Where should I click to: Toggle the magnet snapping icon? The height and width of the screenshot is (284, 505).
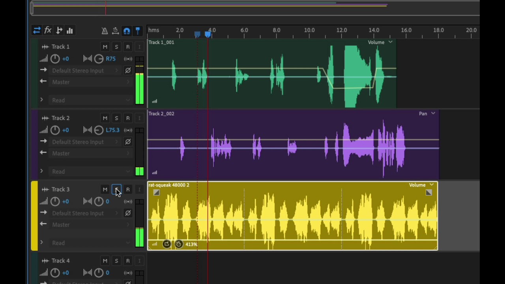click(127, 31)
